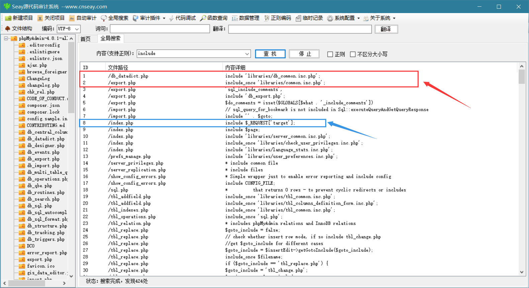Open 正则编码 regex encoding tool
The width and height of the screenshot is (529, 288).
(277, 18)
